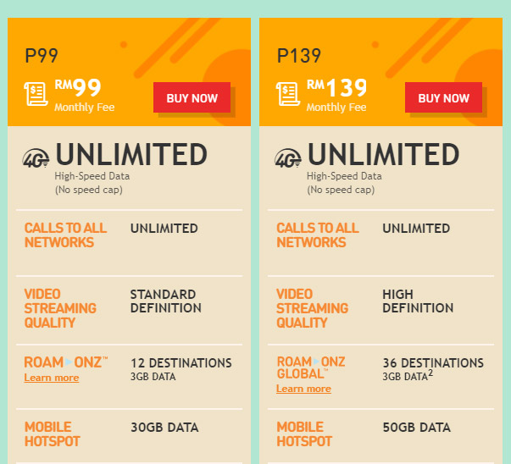Select the P99 plan title

click(x=42, y=57)
